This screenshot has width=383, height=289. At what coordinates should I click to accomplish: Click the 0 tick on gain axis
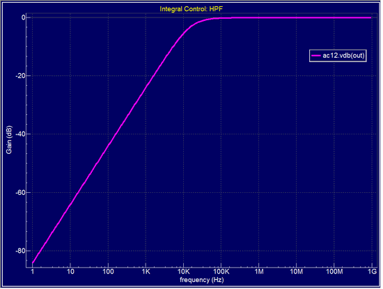click(x=24, y=17)
